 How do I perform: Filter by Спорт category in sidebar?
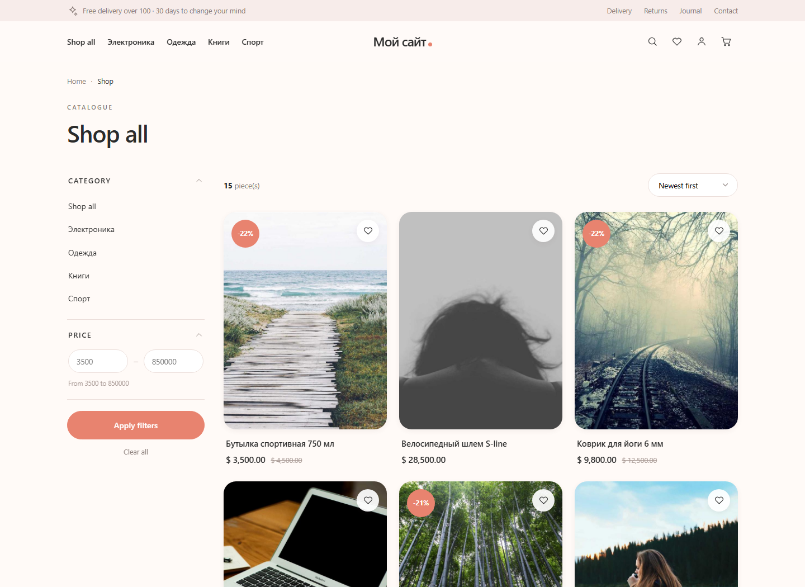tap(79, 299)
